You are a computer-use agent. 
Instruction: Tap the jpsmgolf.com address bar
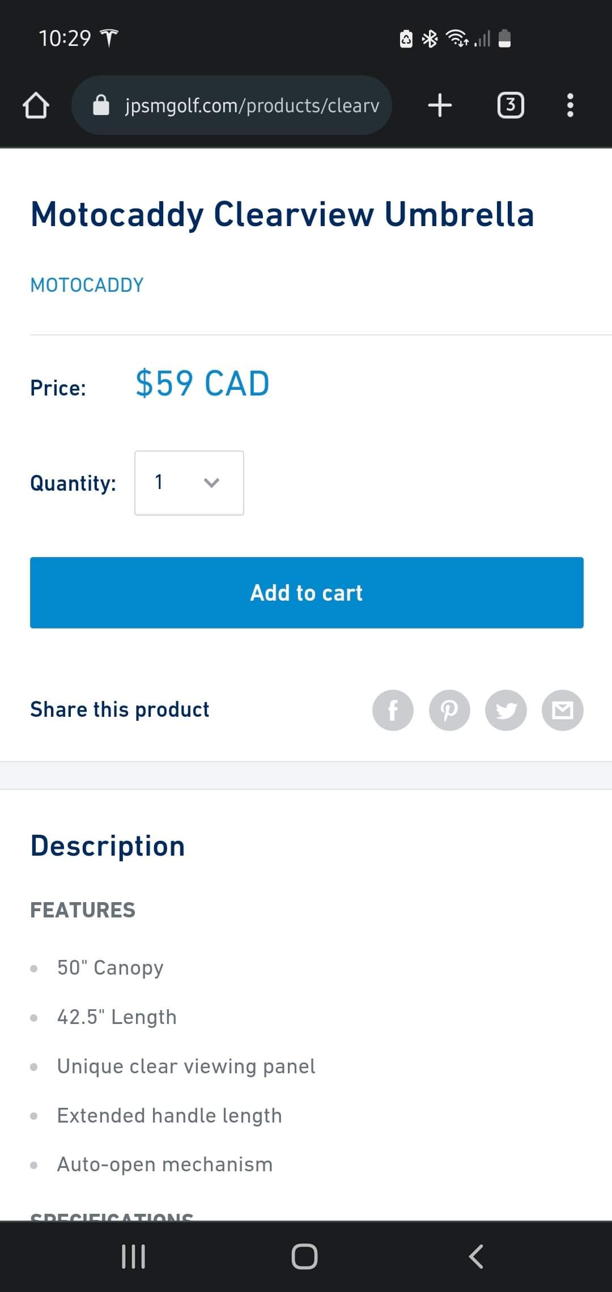pos(232,105)
